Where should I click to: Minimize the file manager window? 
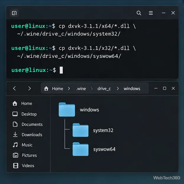coord(156,88)
